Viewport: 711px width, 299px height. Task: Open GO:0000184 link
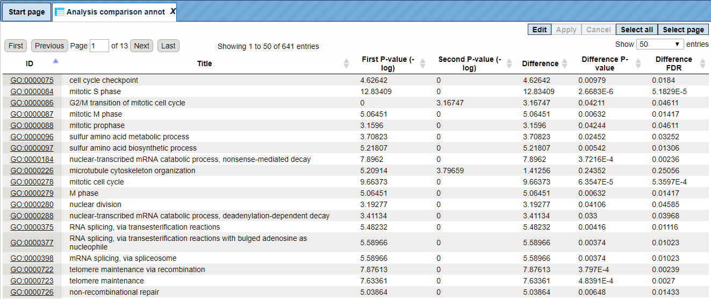32,159
